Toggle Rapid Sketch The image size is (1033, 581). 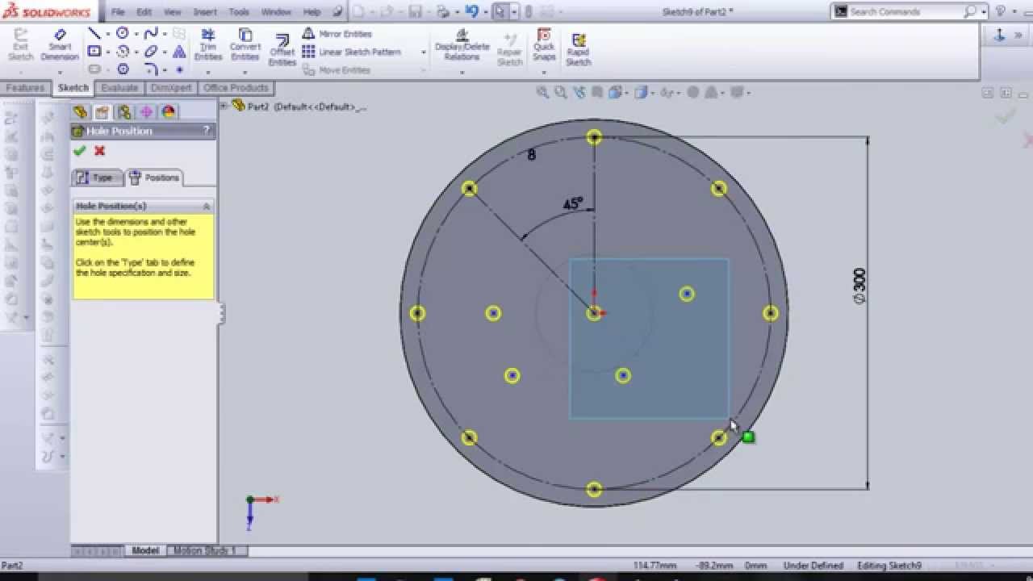tap(578, 48)
